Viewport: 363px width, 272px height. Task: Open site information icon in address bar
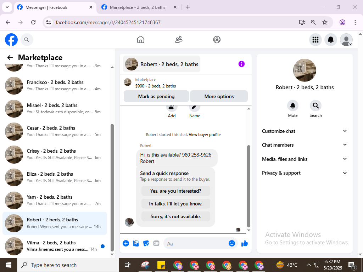(x=49, y=22)
